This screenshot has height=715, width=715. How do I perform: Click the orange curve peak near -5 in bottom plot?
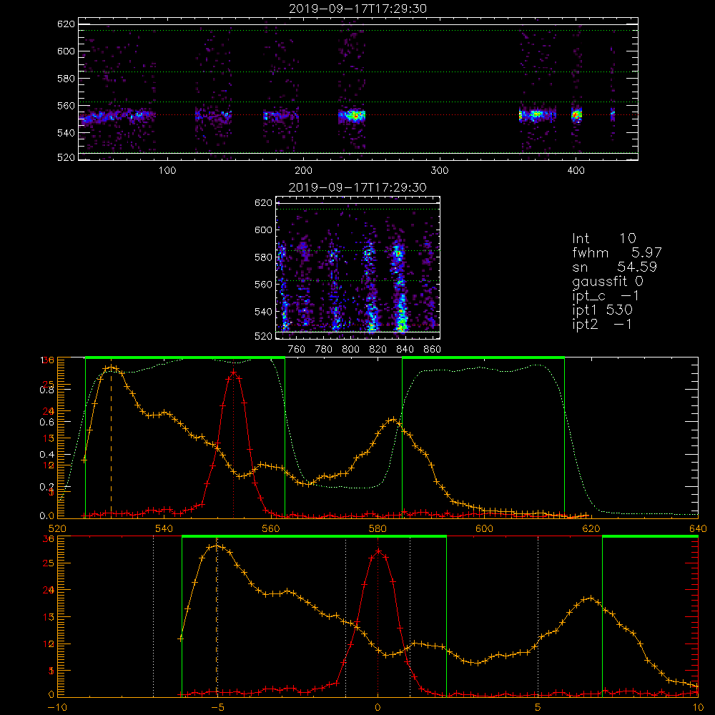pos(217,546)
